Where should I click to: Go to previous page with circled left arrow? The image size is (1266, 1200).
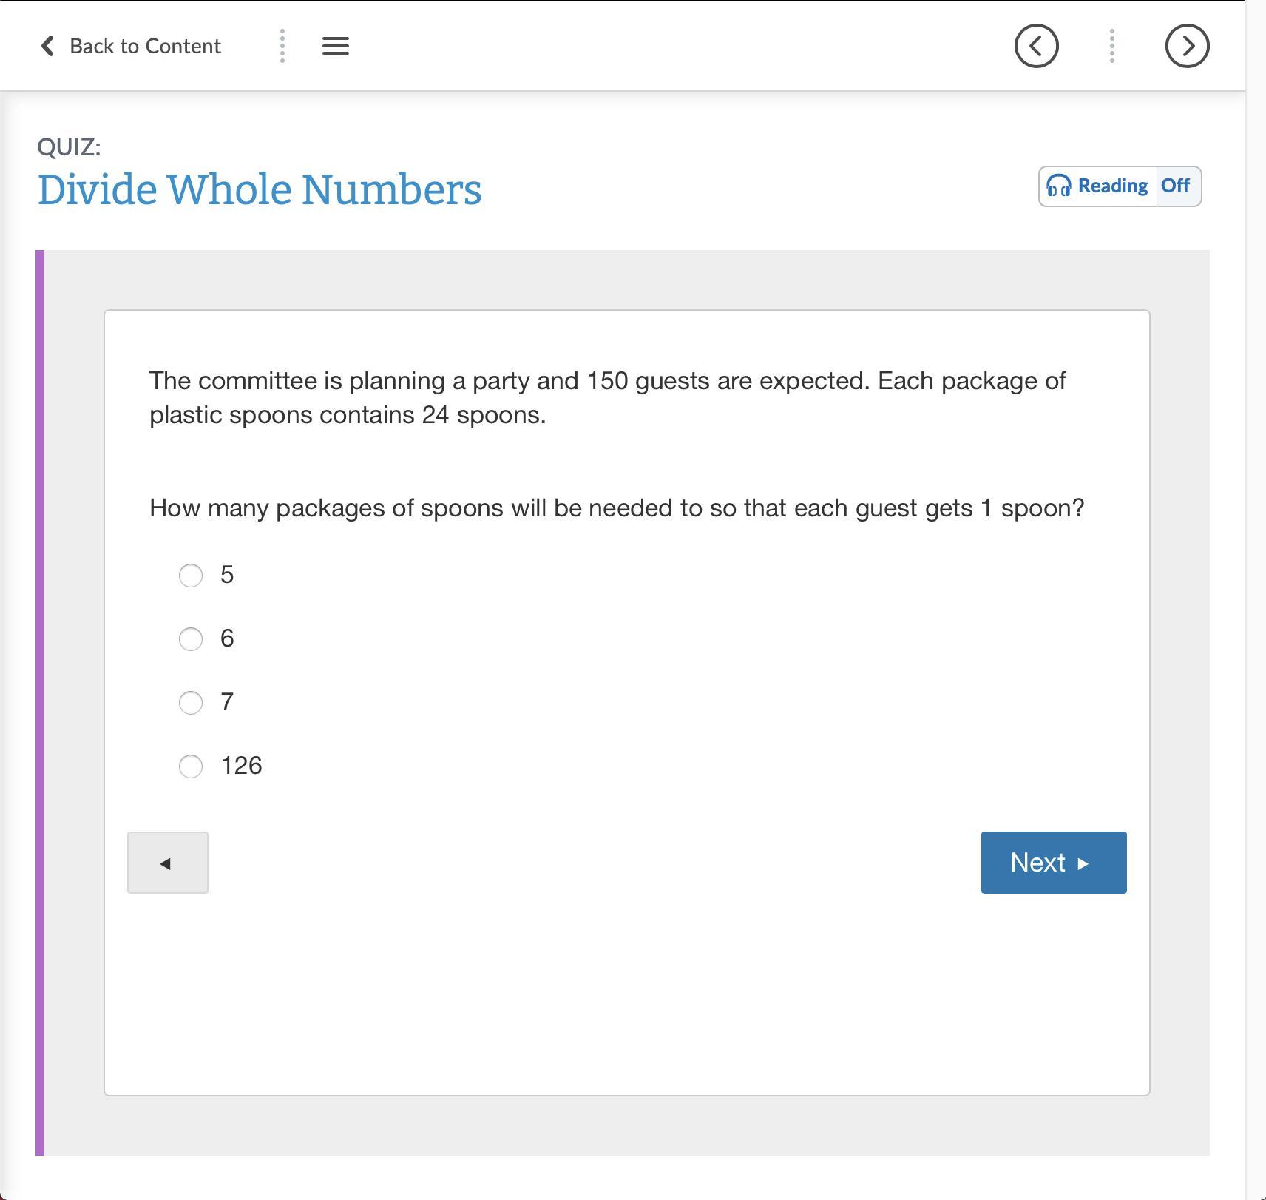1036,46
